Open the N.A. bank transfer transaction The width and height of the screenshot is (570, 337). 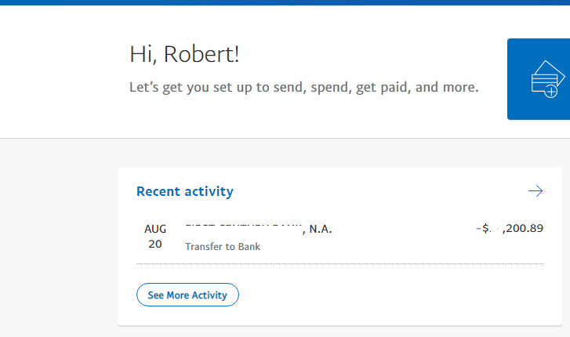point(318,230)
